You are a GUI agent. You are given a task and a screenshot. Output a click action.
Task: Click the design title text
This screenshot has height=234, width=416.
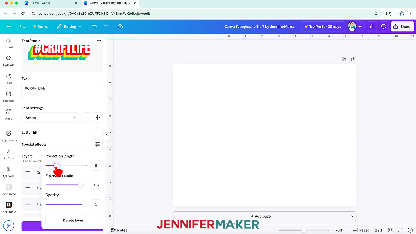coord(259,27)
